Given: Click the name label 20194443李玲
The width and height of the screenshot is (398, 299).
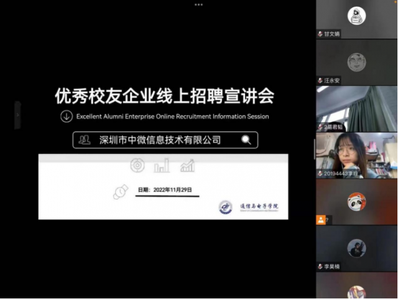Looking at the screenshot, I should coord(341,174).
